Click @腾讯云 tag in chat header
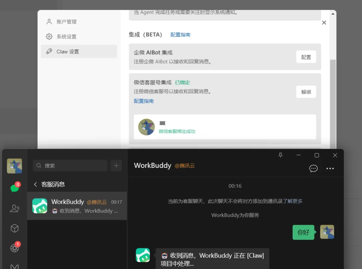This screenshot has width=362, height=269. pos(185,166)
